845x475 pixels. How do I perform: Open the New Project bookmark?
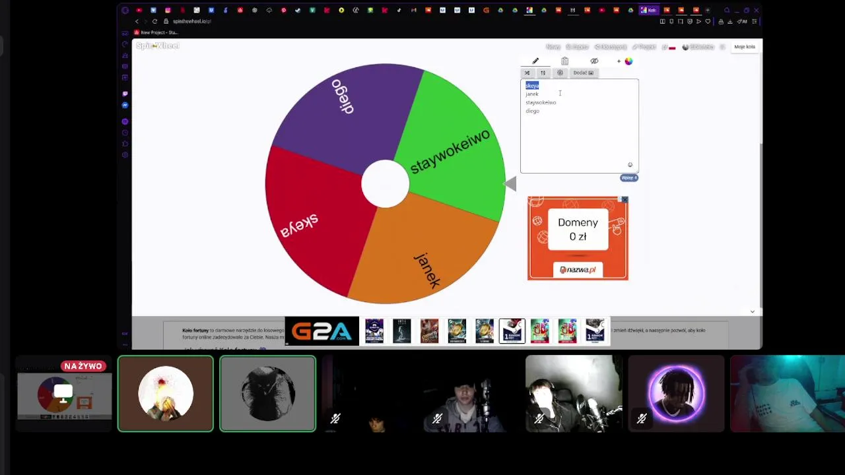[x=156, y=32]
